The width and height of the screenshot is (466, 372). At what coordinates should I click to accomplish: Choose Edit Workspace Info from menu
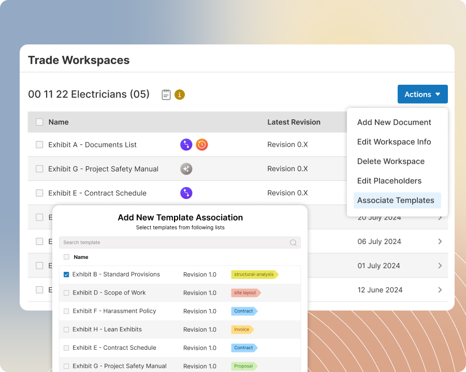[394, 142]
